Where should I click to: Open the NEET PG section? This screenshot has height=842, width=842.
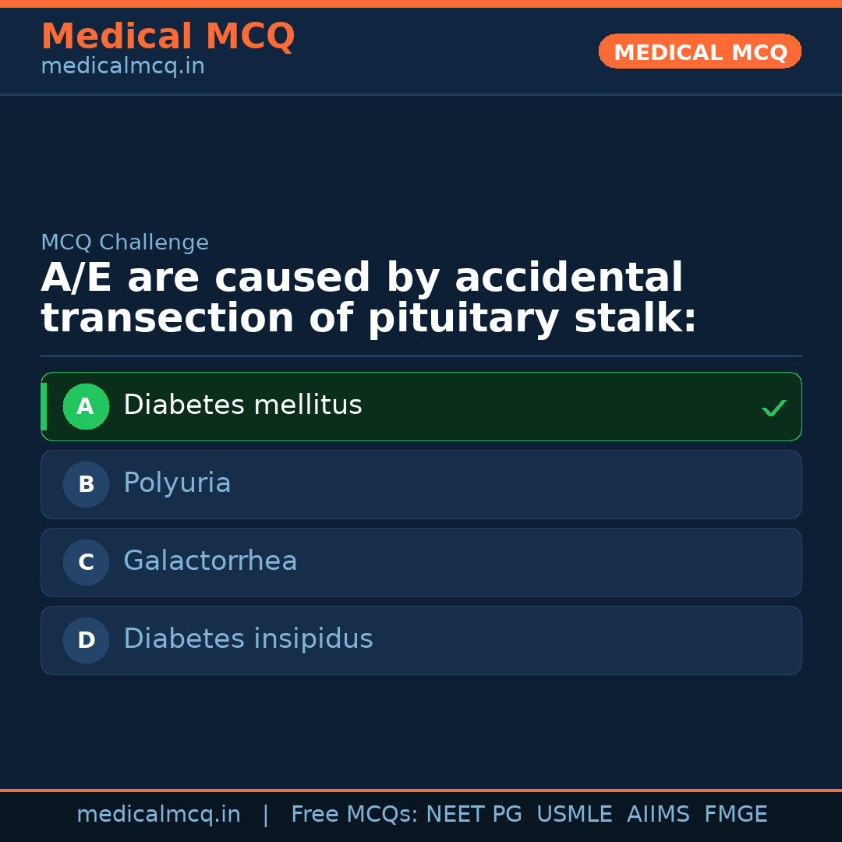click(473, 813)
